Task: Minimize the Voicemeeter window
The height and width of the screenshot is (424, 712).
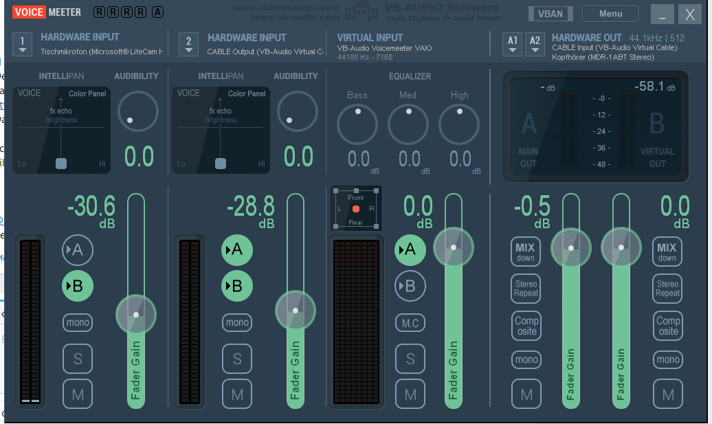Action: coord(662,14)
